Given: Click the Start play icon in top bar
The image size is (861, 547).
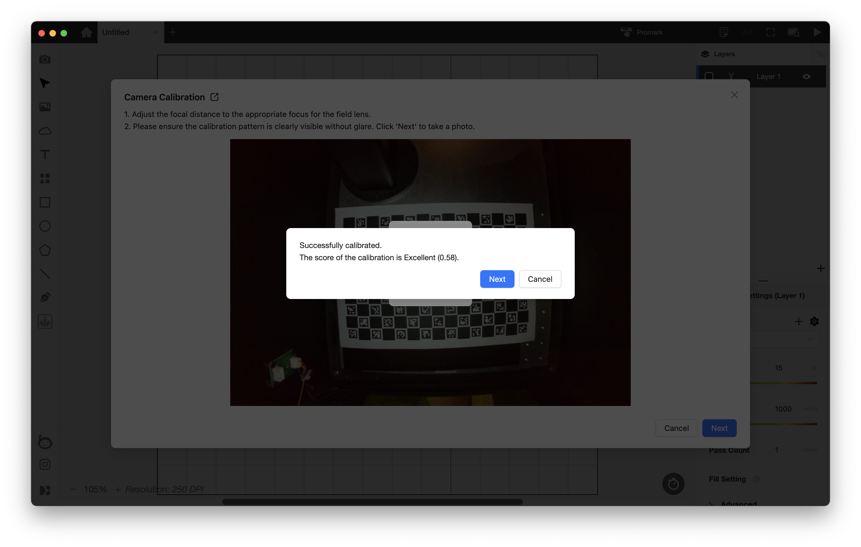Looking at the screenshot, I should tap(817, 32).
